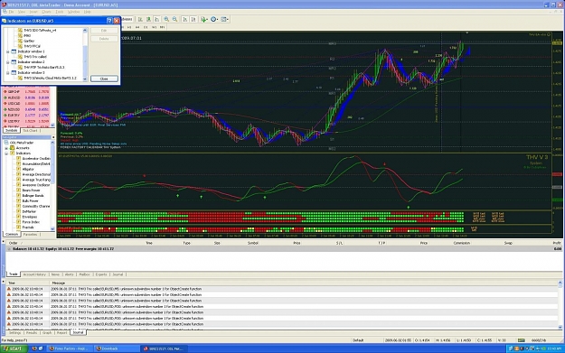Collapse Indicator window 1 tree node
The width and height of the screenshot is (565, 353).
click(x=8, y=51)
